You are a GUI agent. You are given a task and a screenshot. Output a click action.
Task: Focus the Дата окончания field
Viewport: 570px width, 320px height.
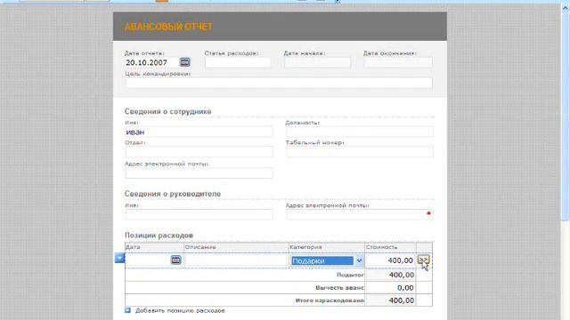(x=398, y=62)
